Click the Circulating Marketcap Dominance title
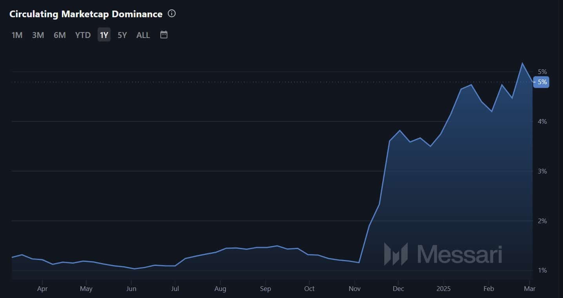This screenshot has width=563, height=298. 86,14
